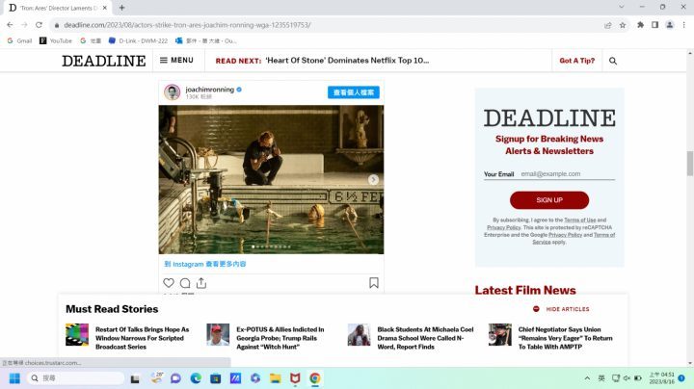The image size is (694, 389).
Task: Open the Chat app on taskbar
Action: (x=175, y=378)
